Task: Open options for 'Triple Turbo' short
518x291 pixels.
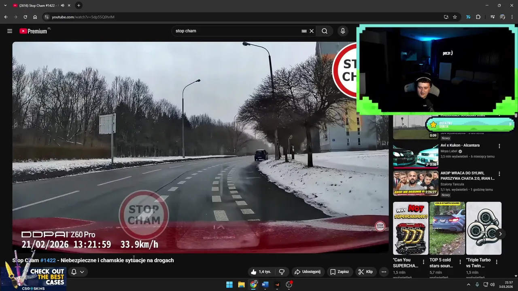Action: click(x=497, y=262)
